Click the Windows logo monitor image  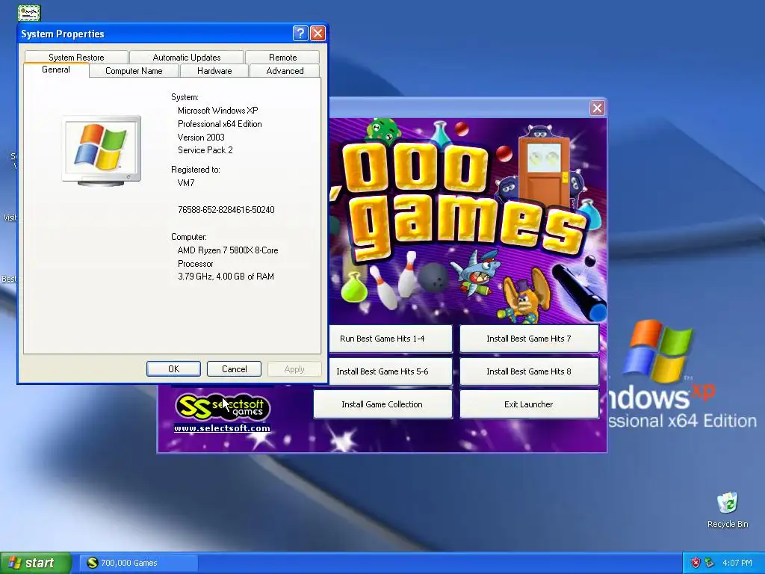pos(102,151)
